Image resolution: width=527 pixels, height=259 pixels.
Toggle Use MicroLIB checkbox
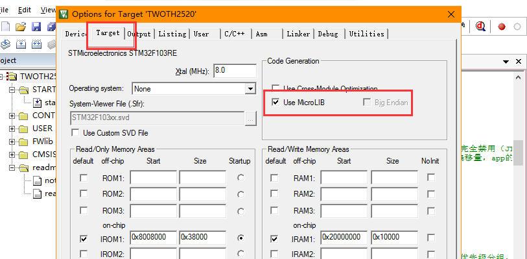275,103
